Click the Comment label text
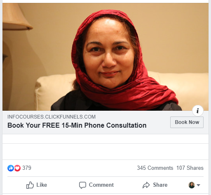 coord(101,185)
